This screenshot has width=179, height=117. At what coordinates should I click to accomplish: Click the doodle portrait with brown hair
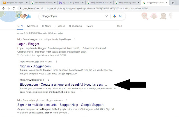pos(163,16)
